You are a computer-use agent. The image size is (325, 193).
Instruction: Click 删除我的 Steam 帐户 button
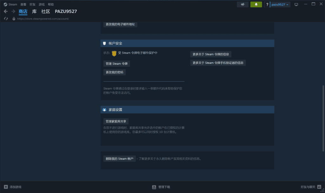point(119,159)
